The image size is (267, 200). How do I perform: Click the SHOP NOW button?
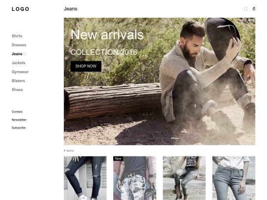(x=86, y=66)
